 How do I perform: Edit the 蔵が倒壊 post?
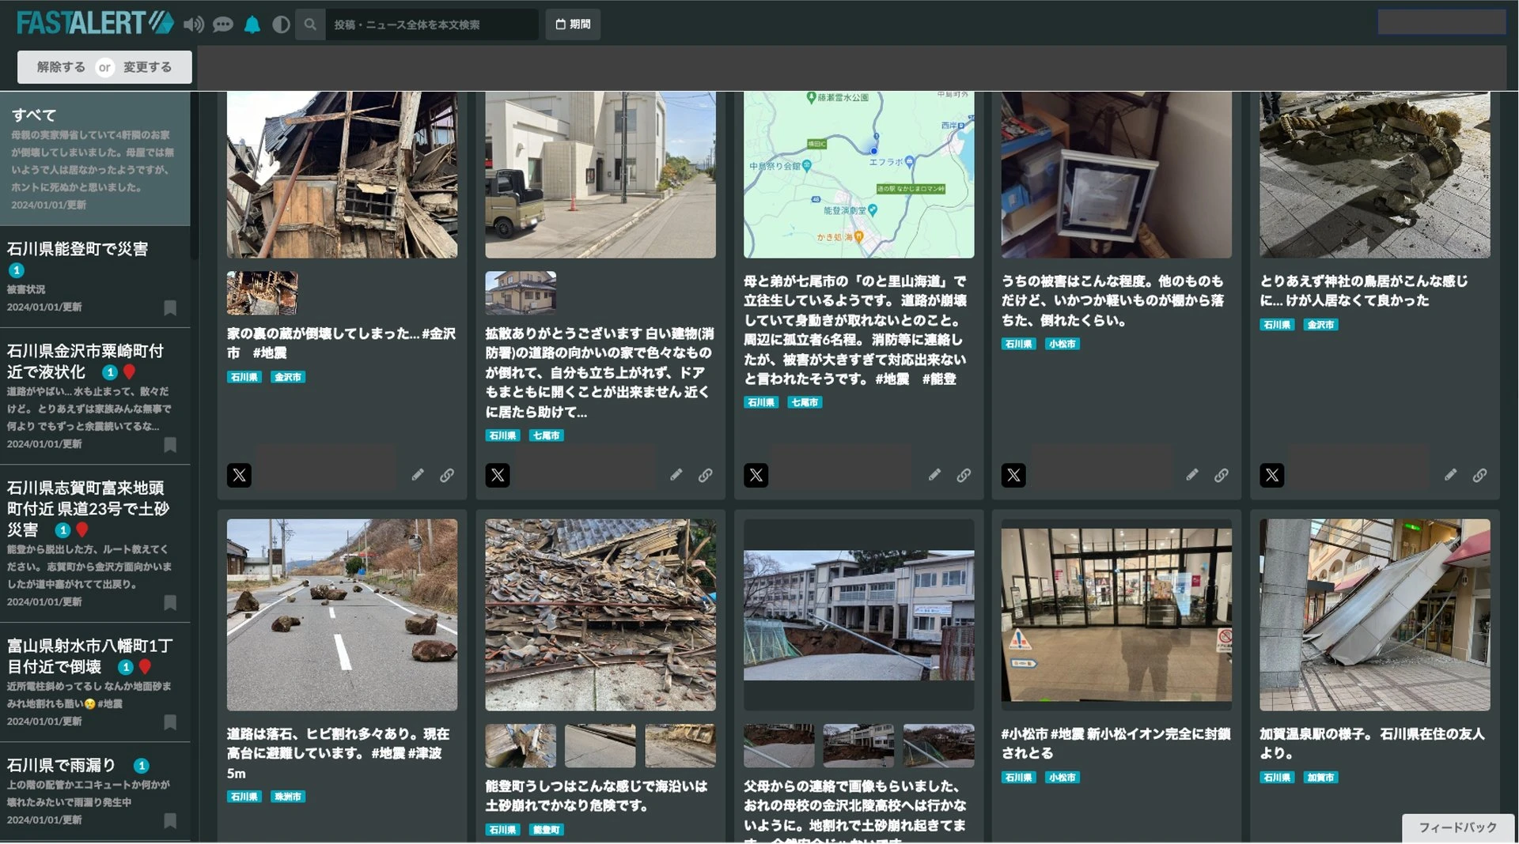[x=418, y=475]
